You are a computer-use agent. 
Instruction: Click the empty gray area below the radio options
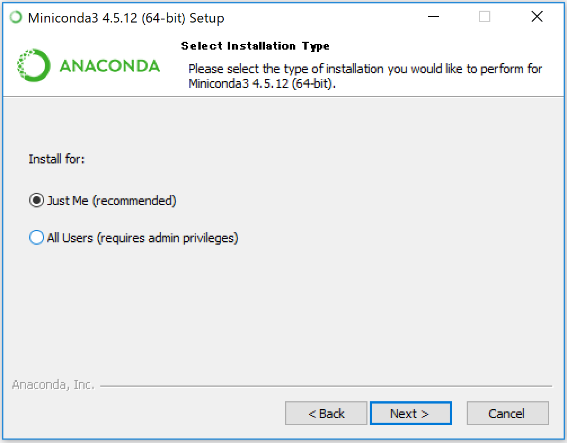(x=282, y=310)
